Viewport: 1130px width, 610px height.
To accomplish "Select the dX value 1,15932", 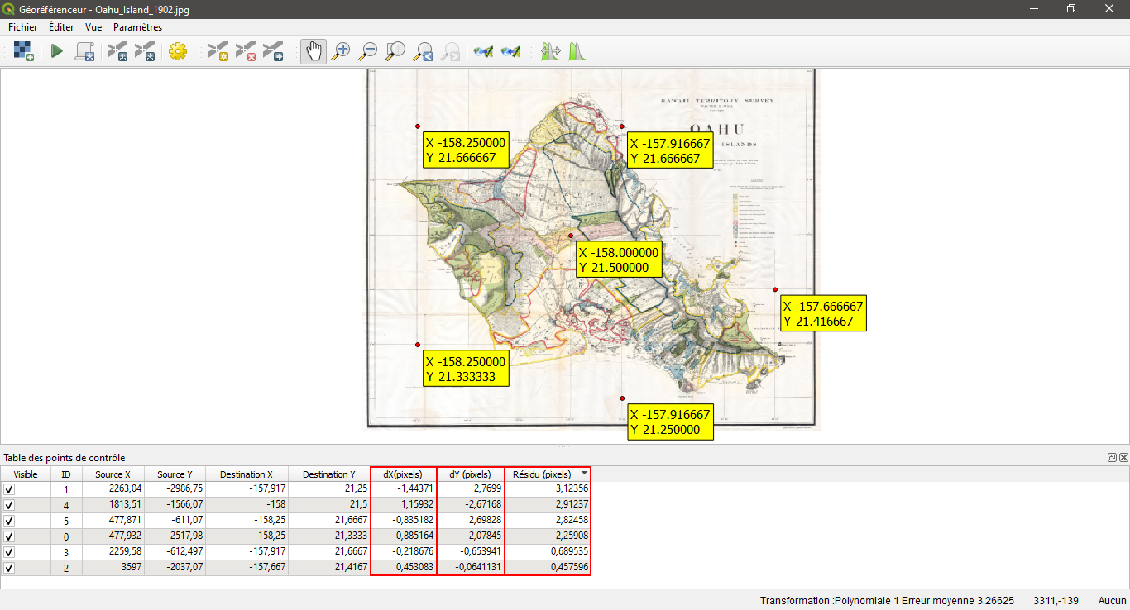I will [x=404, y=505].
